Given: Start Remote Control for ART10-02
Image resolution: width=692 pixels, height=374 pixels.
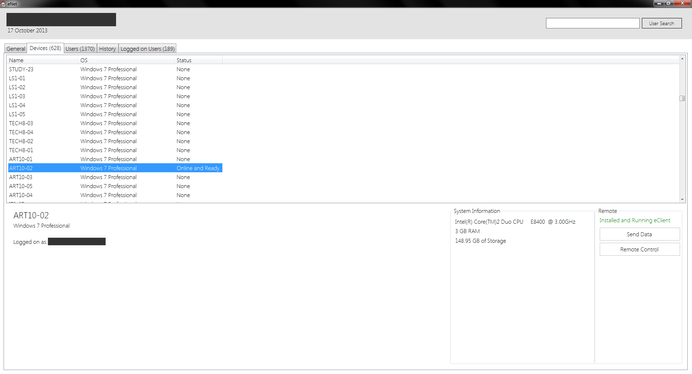Looking at the screenshot, I should (639, 250).
